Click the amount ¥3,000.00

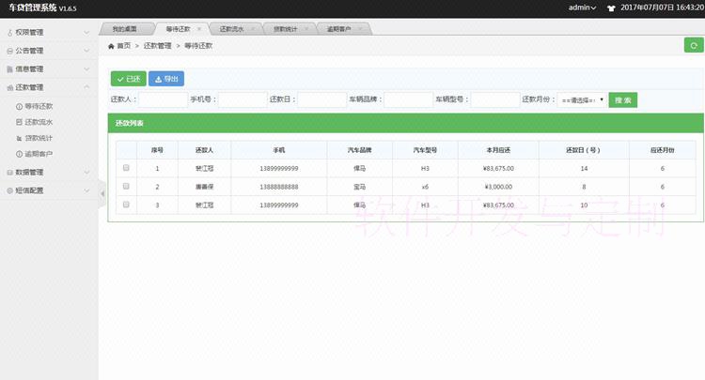click(x=498, y=187)
